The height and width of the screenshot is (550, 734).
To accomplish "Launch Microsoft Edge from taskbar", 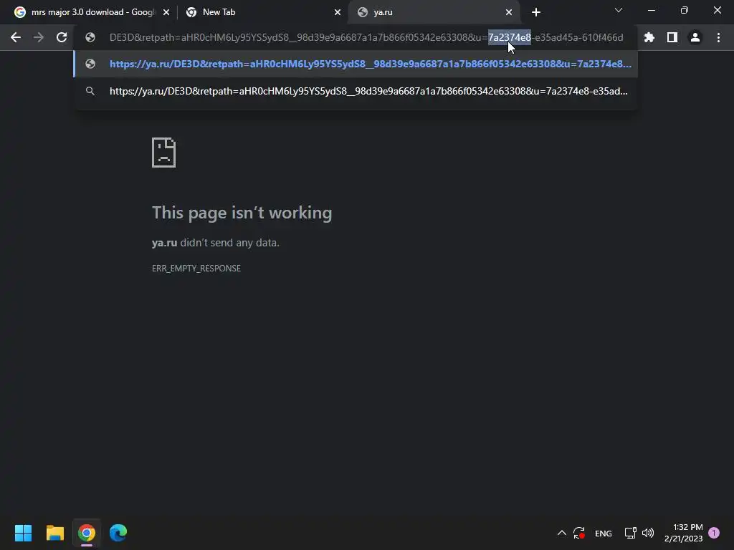I will [118, 533].
